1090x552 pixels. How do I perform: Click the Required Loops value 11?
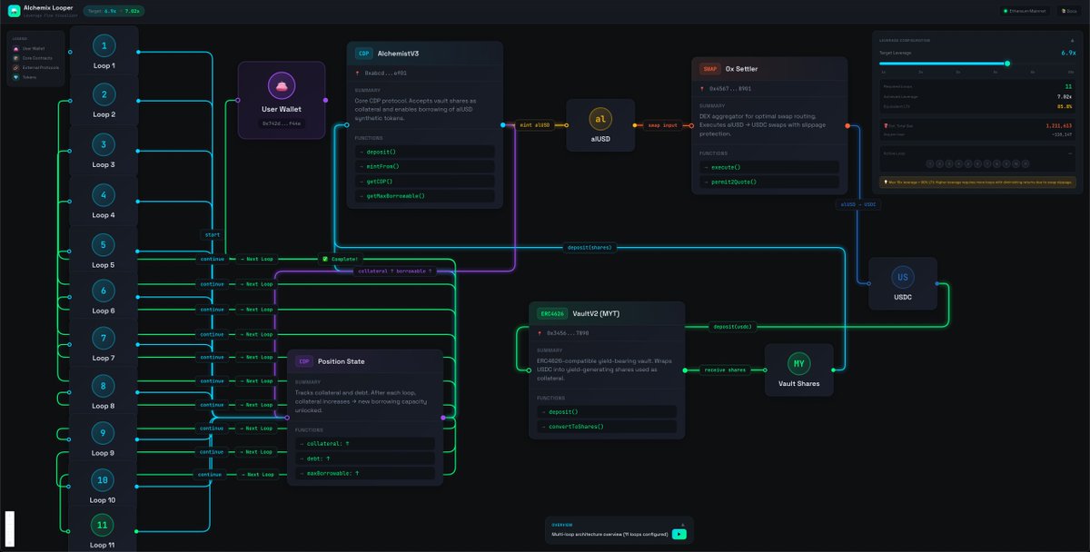pos(1068,86)
